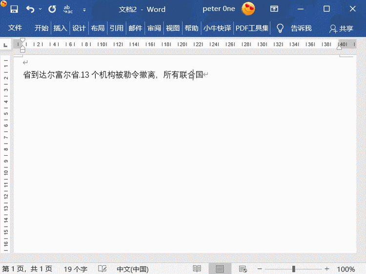Switch to the 开始 tab
The height and width of the screenshot is (274, 366).
click(x=41, y=28)
